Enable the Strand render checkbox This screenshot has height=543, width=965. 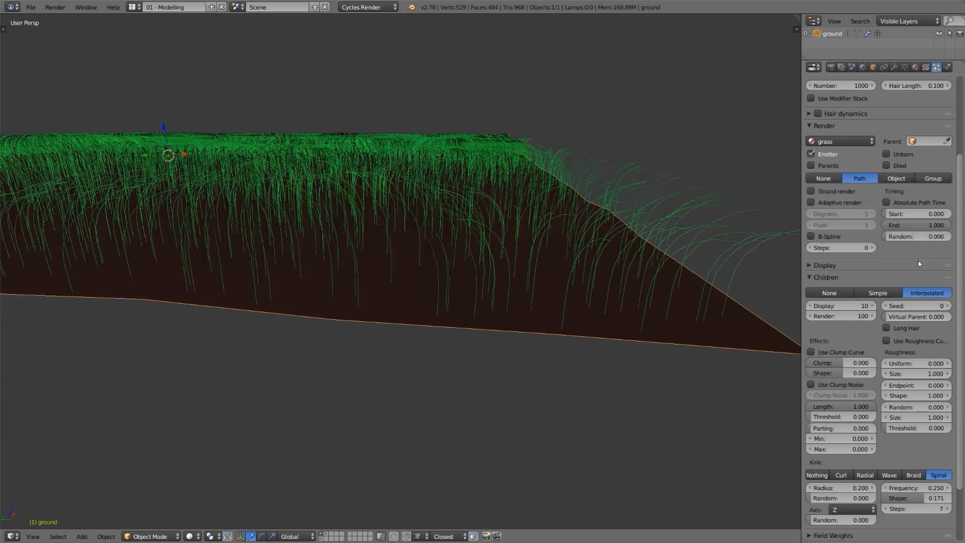pyautogui.click(x=811, y=191)
